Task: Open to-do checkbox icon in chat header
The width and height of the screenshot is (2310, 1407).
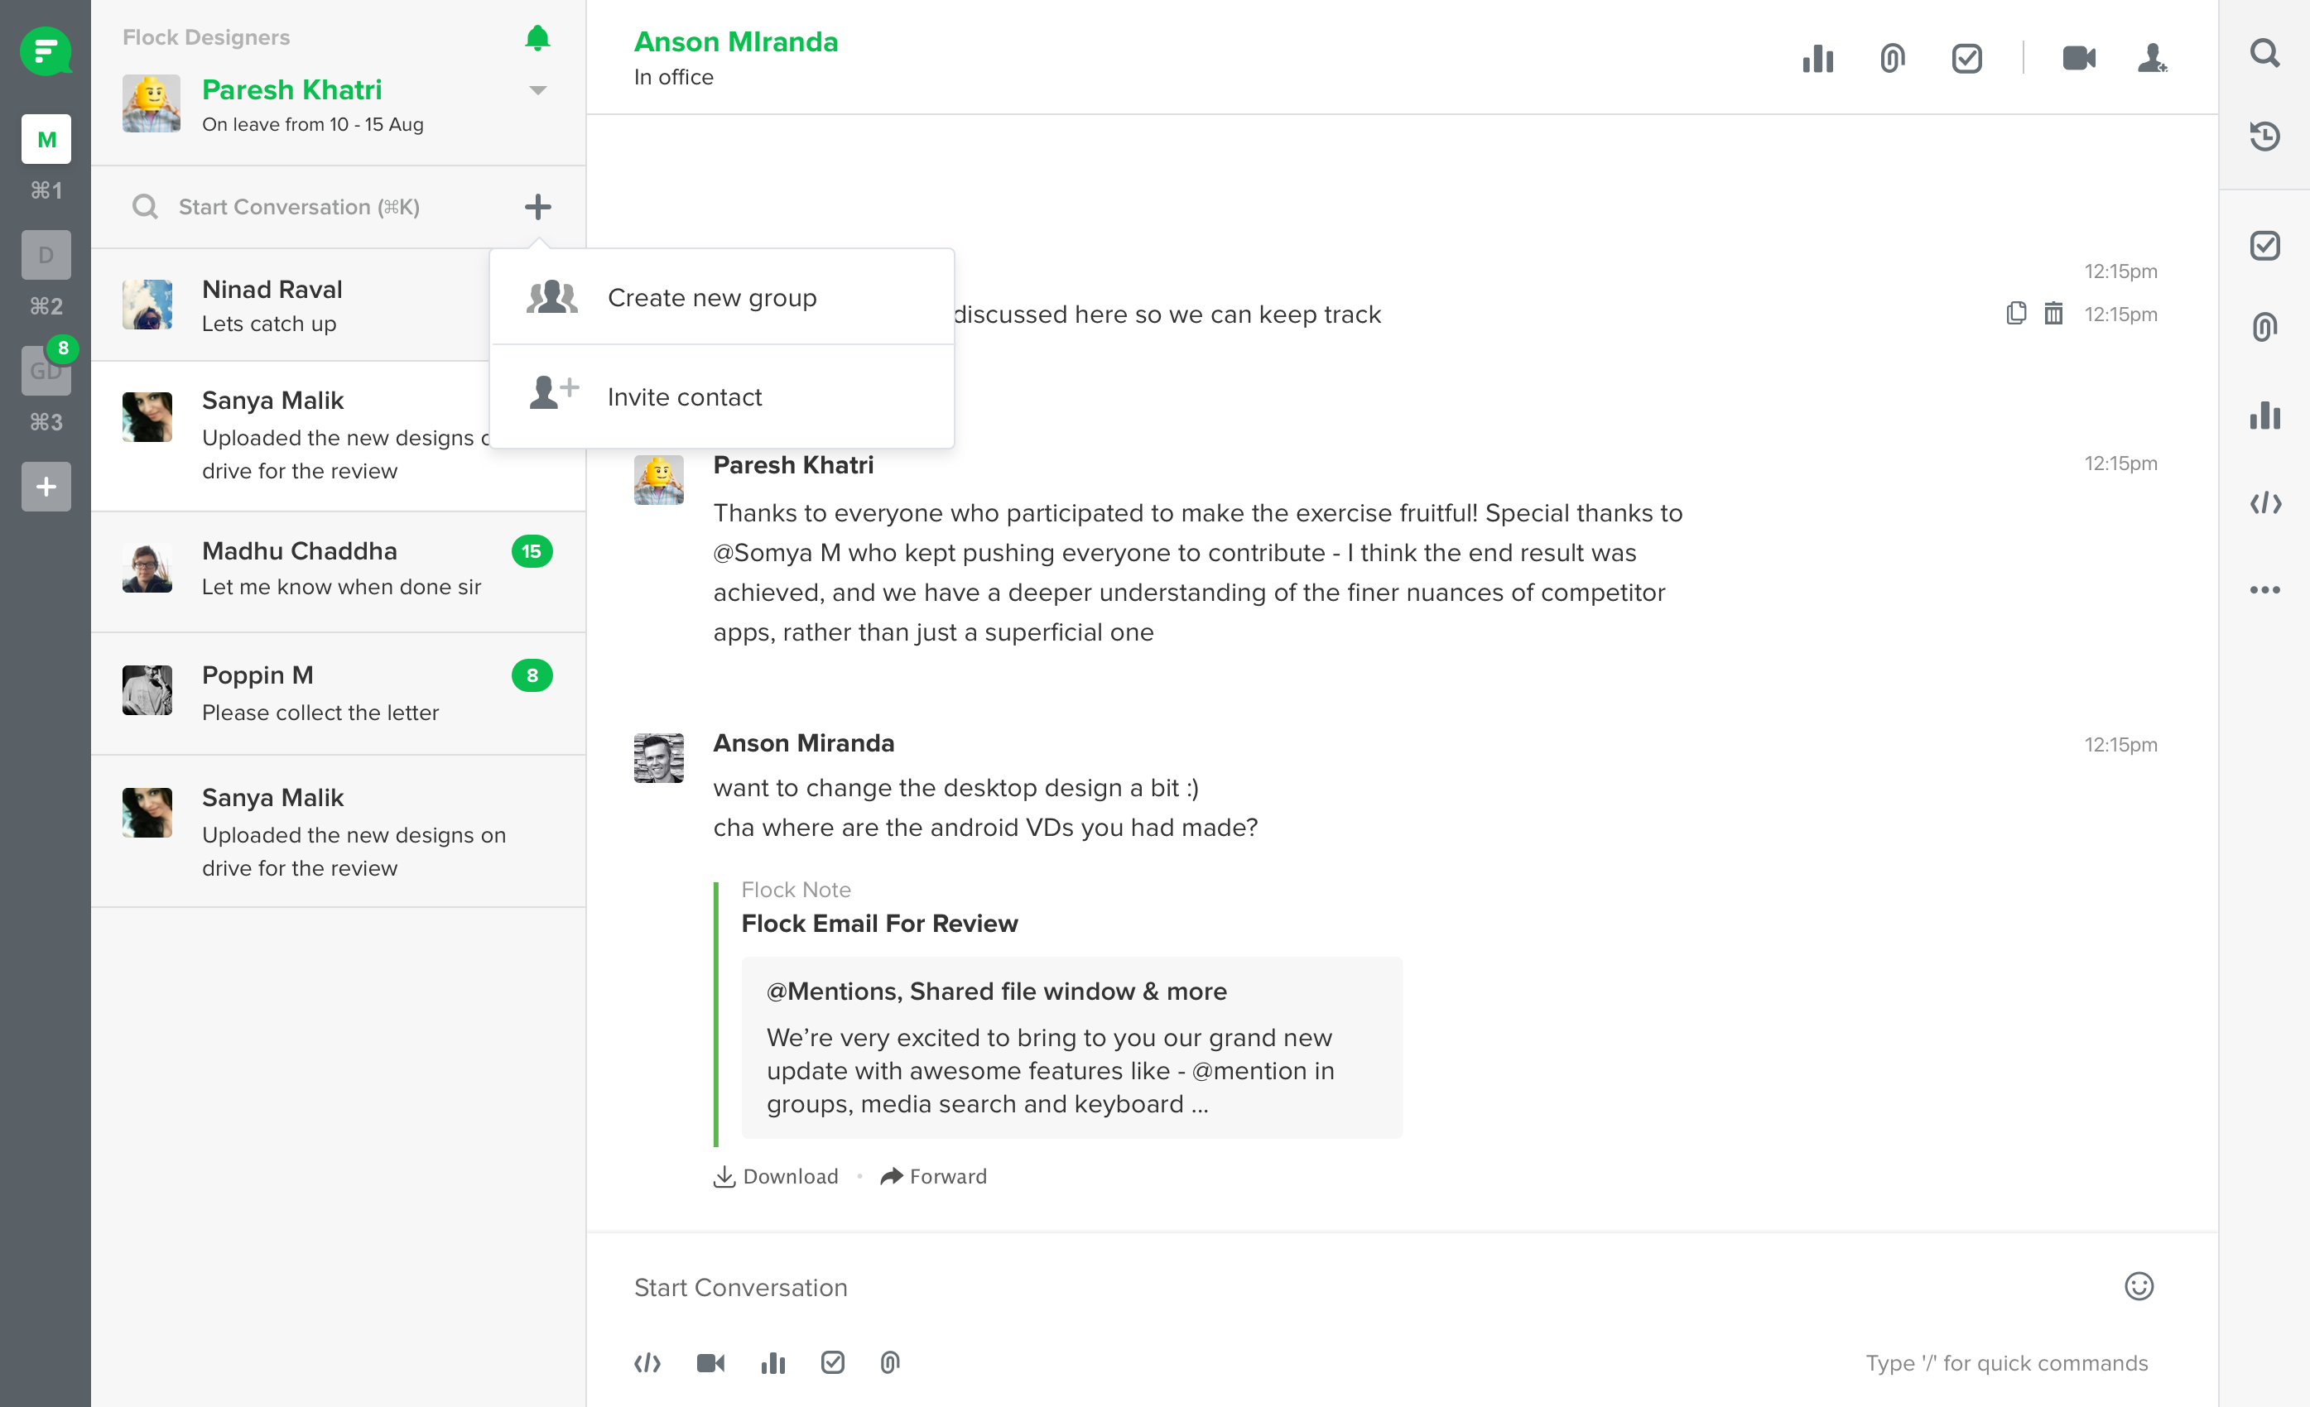Action: (x=1966, y=58)
